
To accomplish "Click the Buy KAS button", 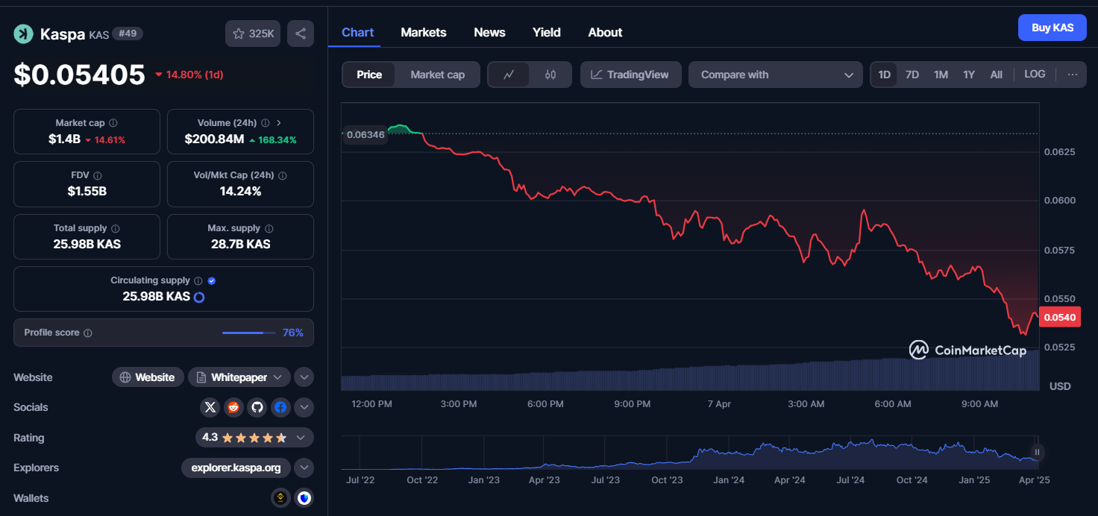I will [x=1052, y=28].
